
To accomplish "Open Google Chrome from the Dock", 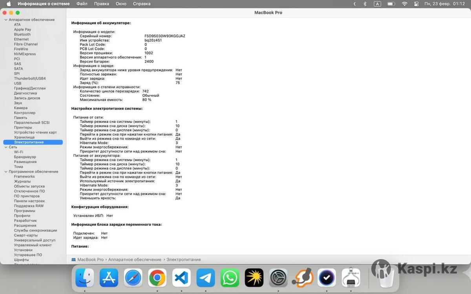I will 157,278.
